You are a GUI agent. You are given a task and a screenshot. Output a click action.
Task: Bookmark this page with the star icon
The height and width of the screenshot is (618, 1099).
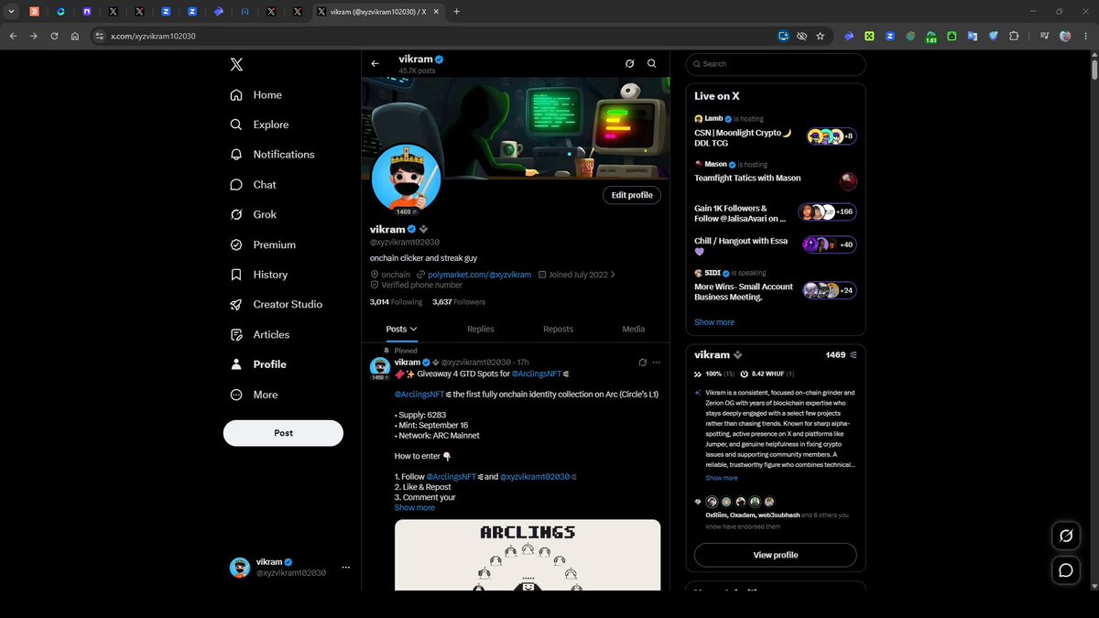820,37
